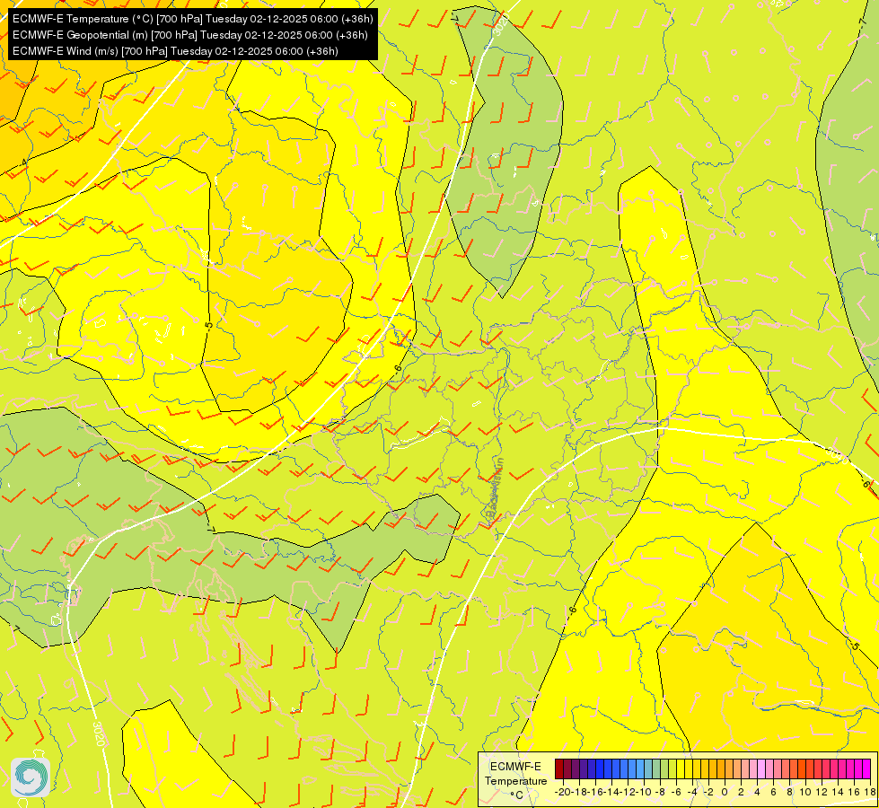879x808 pixels.
Task: Click the -10 value in the legend scale
Action: point(644,792)
